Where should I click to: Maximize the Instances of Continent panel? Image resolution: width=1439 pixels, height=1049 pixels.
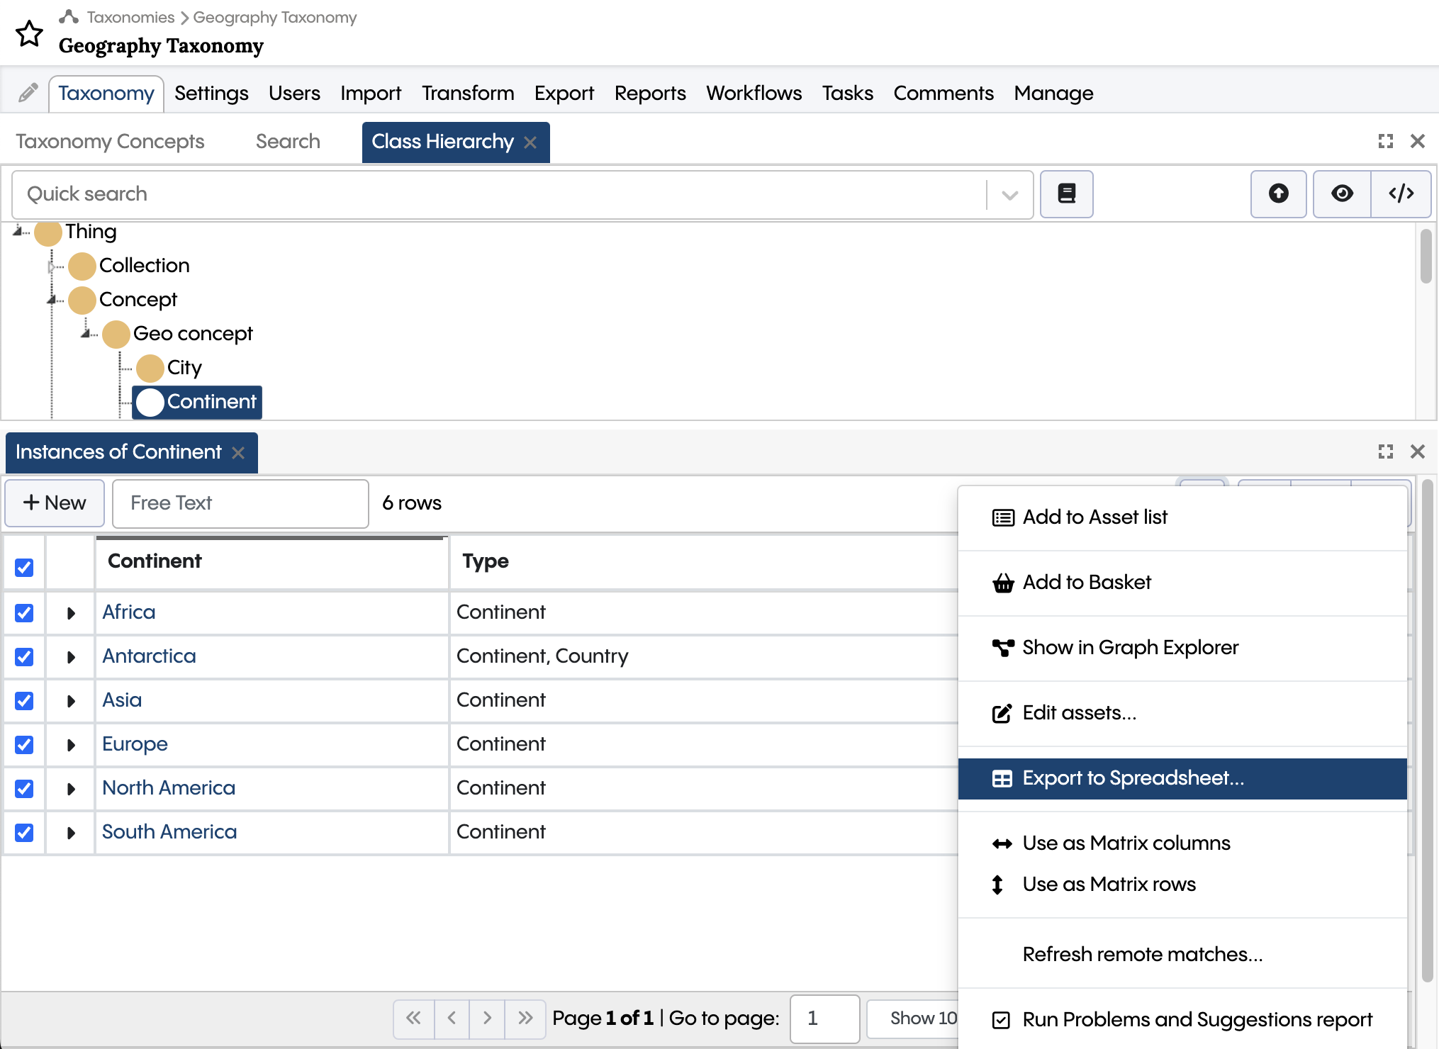(1386, 451)
